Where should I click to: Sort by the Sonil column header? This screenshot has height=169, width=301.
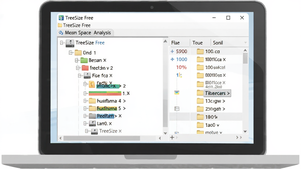218,43
